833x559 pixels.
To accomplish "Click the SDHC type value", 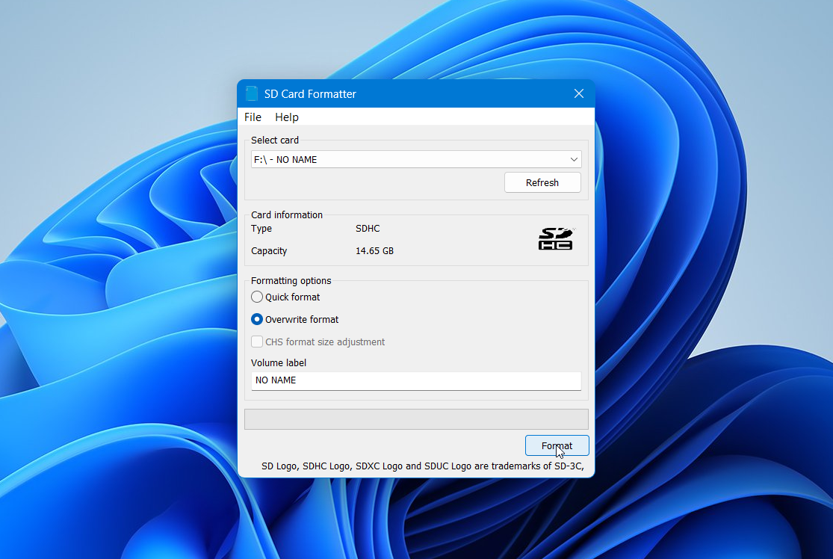I will tap(368, 229).
